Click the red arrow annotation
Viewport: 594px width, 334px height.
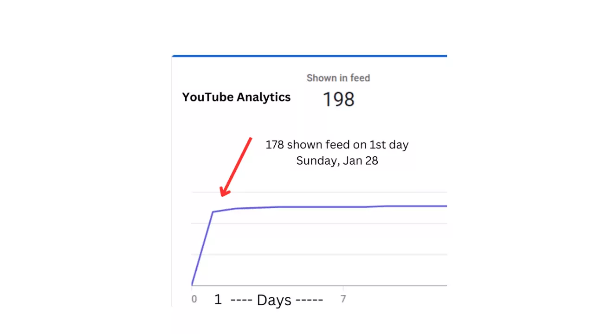pos(236,166)
